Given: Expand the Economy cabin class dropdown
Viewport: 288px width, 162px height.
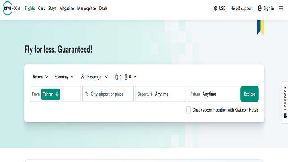Looking at the screenshot, I should [x=64, y=77].
